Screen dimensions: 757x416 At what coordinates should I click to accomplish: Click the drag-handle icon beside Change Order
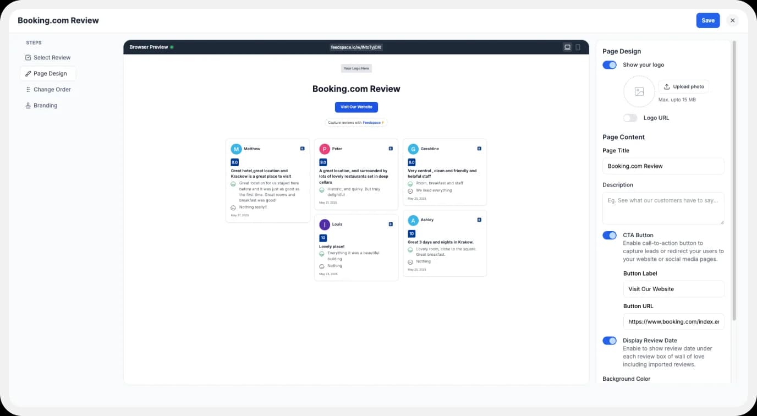pos(27,89)
